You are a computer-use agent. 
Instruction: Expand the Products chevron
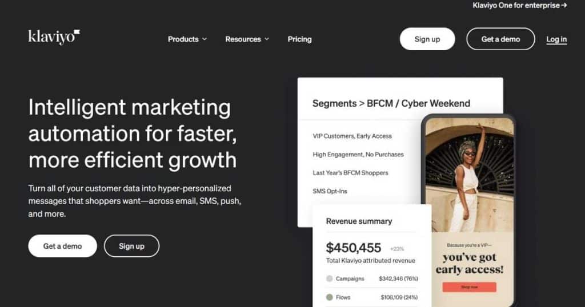pyautogui.click(x=205, y=39)
